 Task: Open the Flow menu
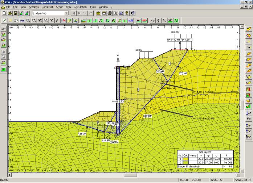[x=93, y=7]
